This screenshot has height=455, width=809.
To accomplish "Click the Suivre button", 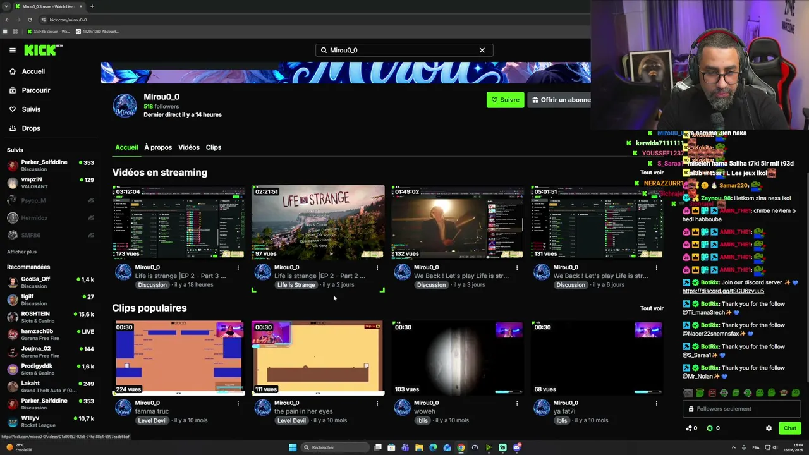I will pyautogui.click(x=505, y=100).
